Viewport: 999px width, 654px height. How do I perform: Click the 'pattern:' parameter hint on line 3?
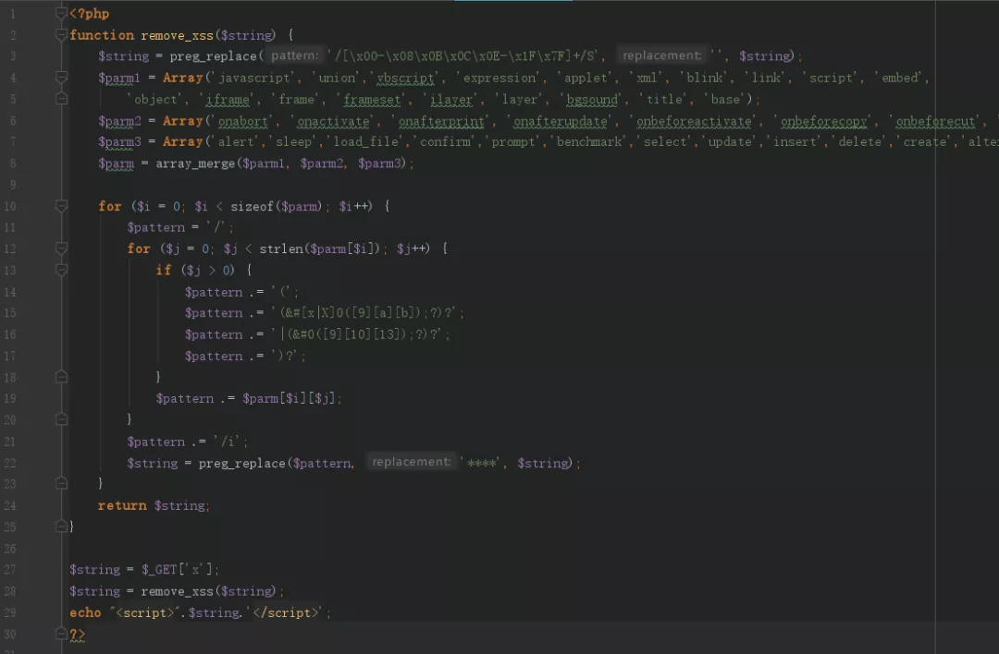pyautogui.click(x=294, y=55)
